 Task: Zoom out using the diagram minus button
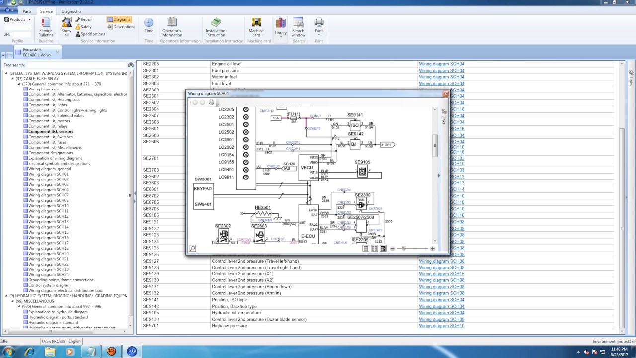click(392, 248)
